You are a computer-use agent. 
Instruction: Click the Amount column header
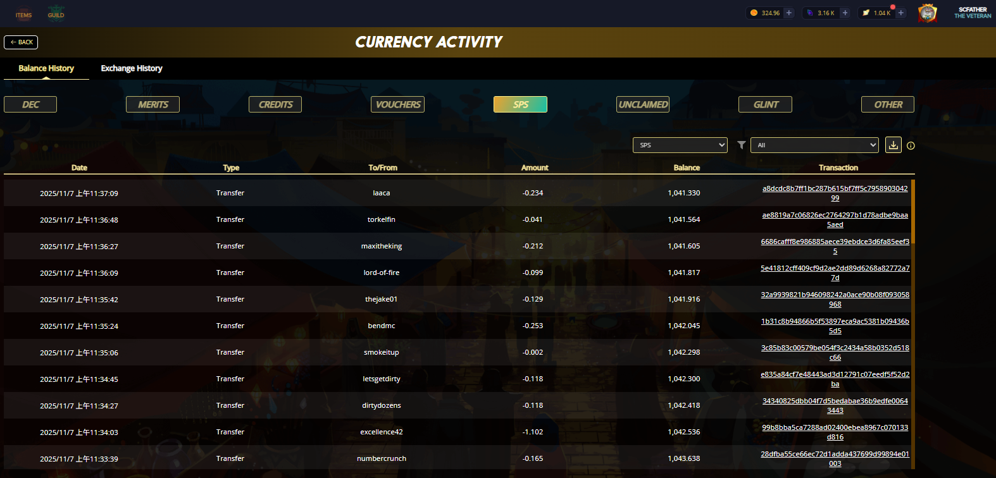pos(535,168)
